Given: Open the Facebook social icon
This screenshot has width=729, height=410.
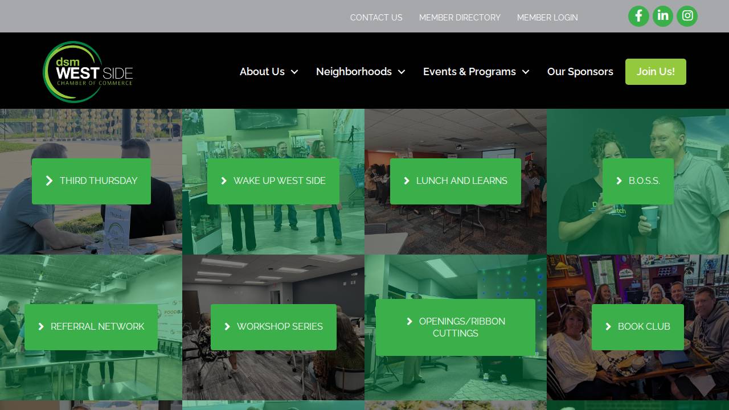Looking at the screenshot, I should (x=638, y=16).
